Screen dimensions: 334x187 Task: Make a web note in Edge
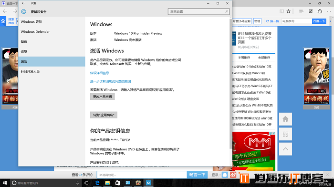[311, 11]
